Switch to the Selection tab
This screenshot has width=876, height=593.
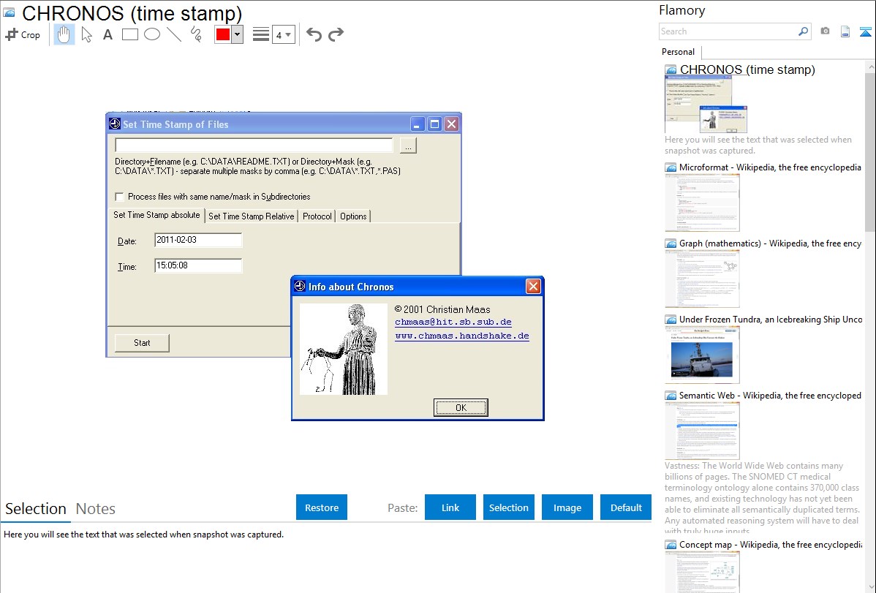click(36, 509)
